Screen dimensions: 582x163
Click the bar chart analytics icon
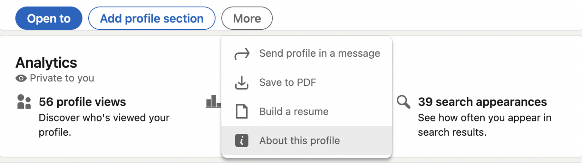click(x=213, y=101)
